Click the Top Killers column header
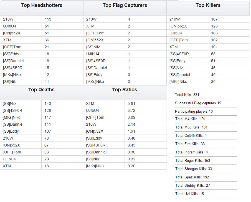The height and width of the screenshot is (202, 251). (208, 9)
